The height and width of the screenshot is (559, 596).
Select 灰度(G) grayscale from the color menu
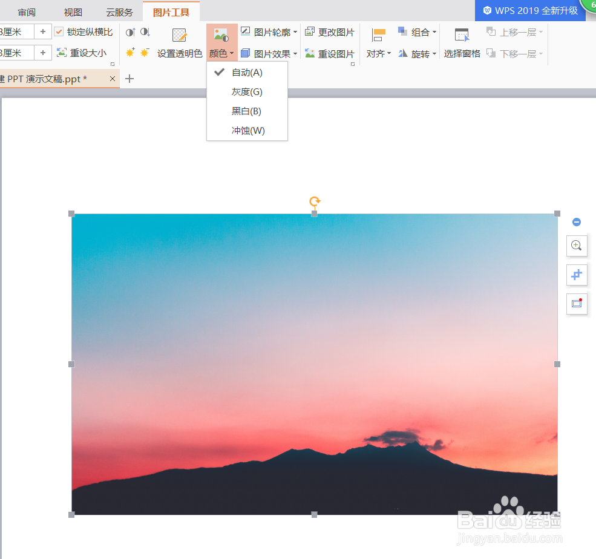247,92
